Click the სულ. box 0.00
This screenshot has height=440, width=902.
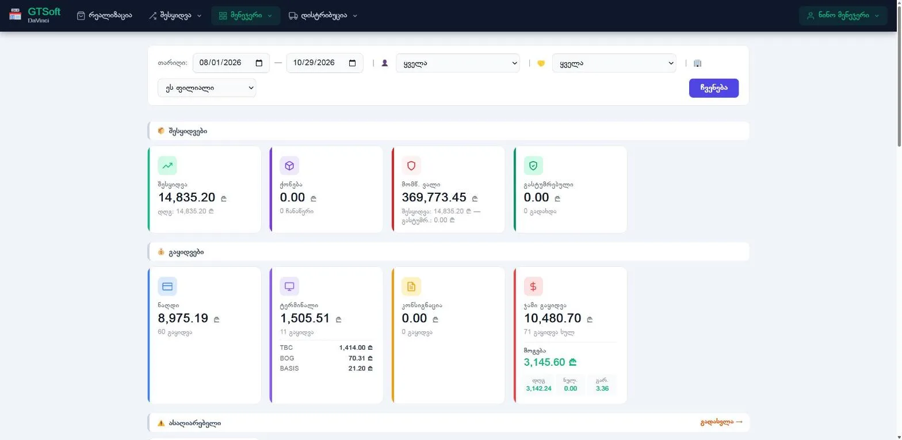click(x=570, y=385)
